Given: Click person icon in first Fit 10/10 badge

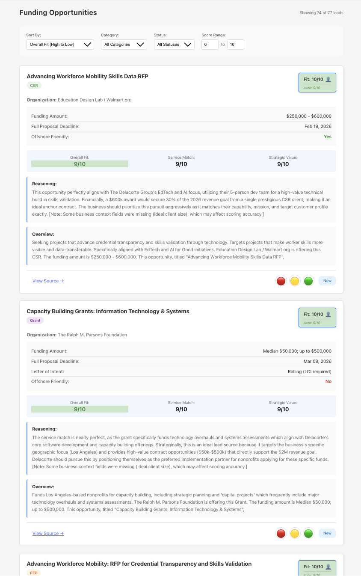Looking at the screenshot, I should pos(328,79).
